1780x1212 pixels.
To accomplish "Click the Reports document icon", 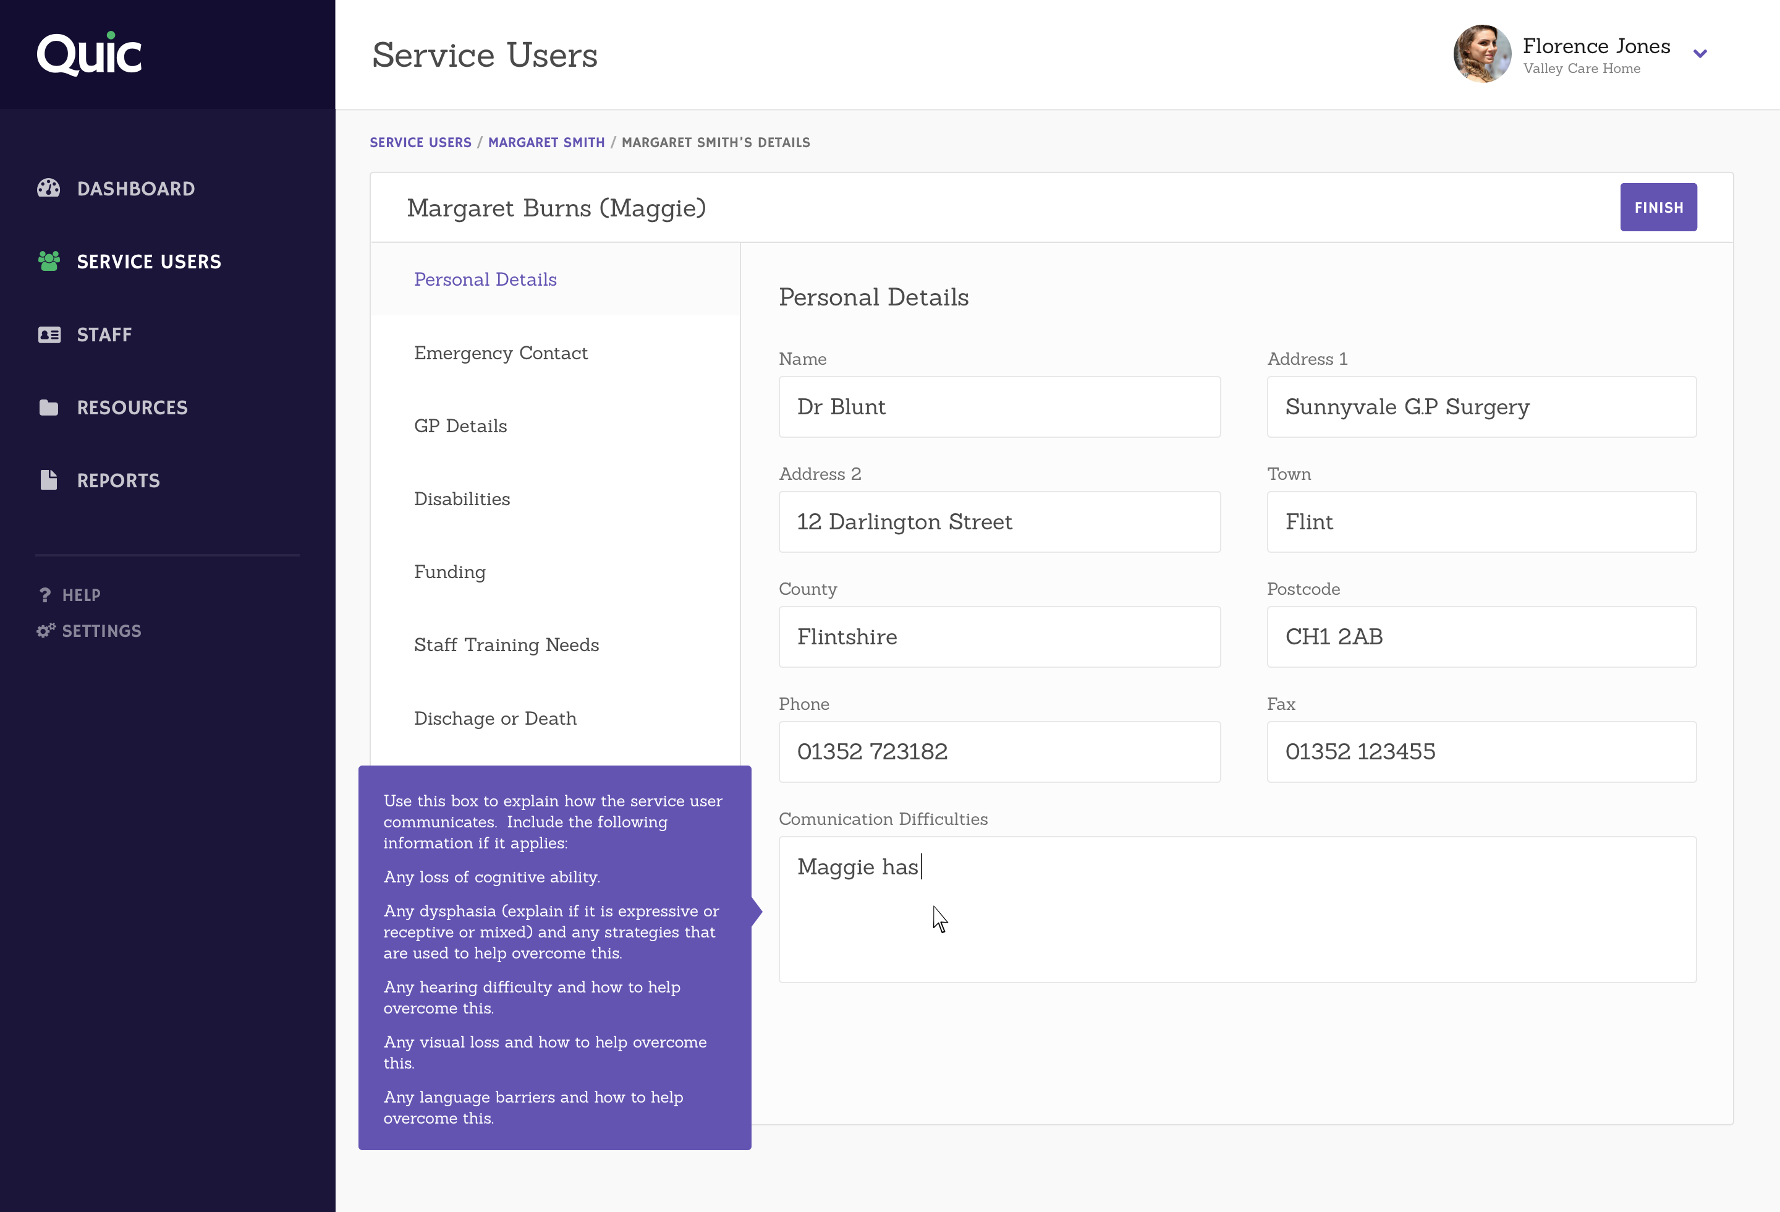I will 48,480.
